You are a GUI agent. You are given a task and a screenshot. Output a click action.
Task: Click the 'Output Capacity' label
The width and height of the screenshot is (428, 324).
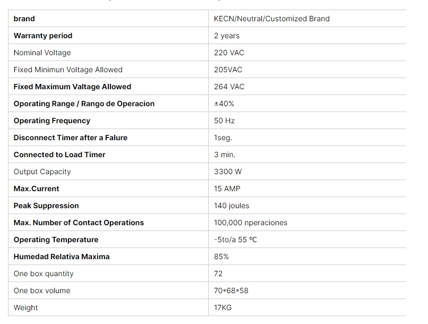(42, 172)
